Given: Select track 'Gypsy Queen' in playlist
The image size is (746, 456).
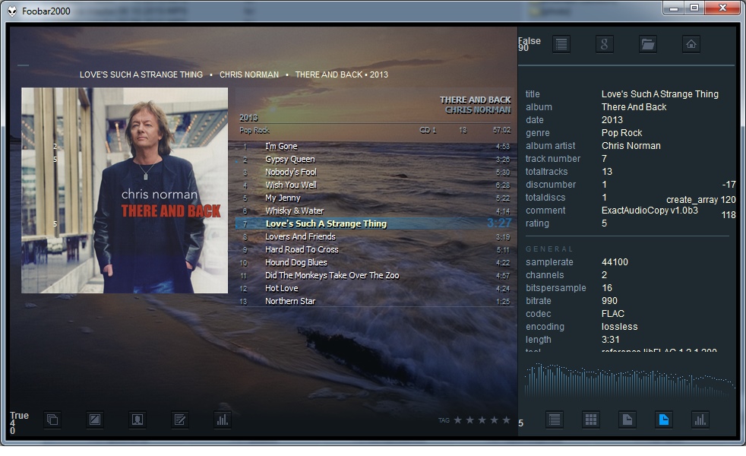Looking at the screenshot, I should click(289, 160).
